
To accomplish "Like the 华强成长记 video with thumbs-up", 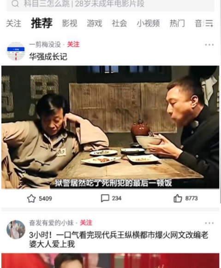I will (x=178, y=198).
